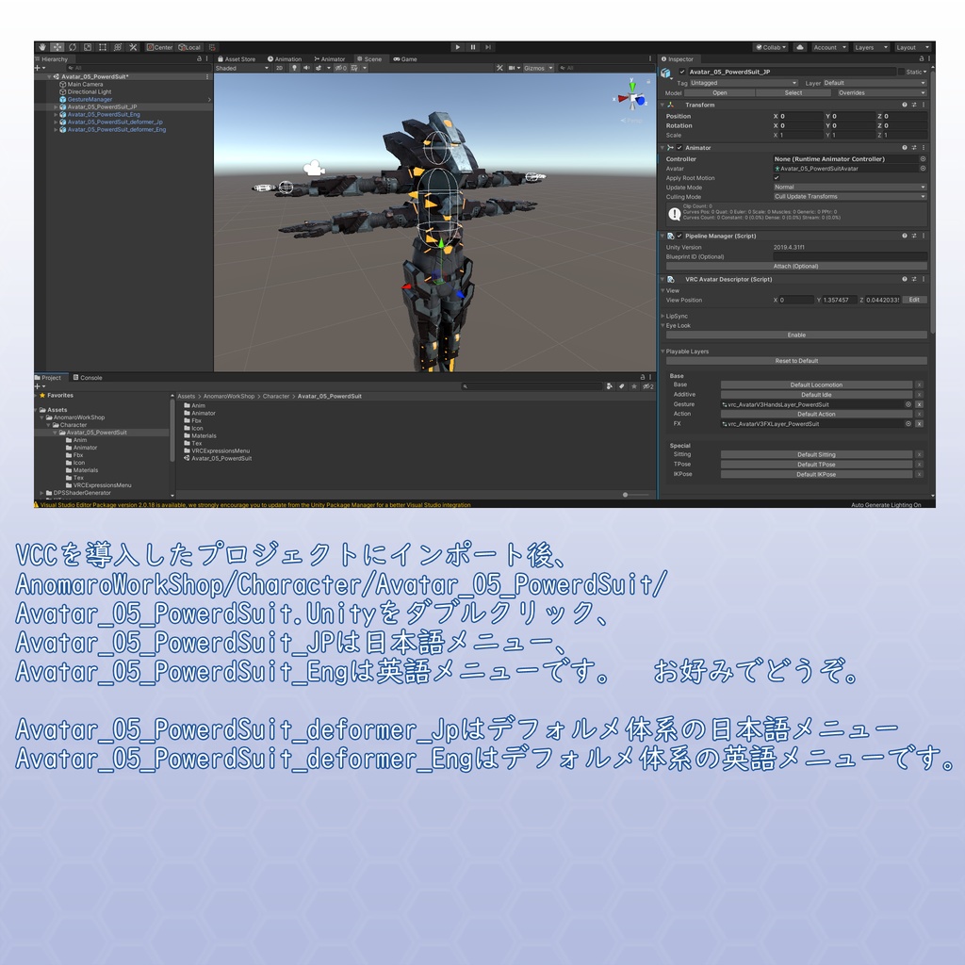
Task: Select the Rotate tool in the toolbar
Action: point(73,46)
